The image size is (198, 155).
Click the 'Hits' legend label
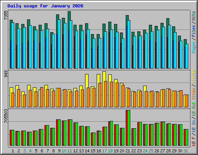click(x=194, y=16)
